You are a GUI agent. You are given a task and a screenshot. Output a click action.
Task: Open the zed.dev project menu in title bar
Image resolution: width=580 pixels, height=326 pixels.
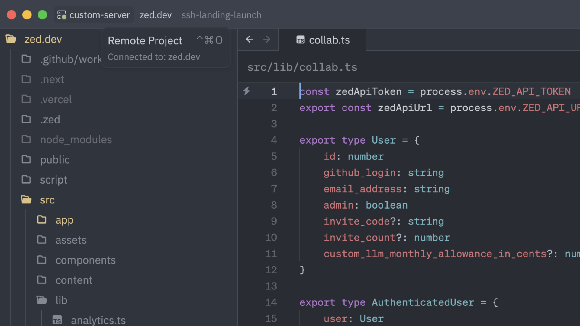tap(155, 15)
